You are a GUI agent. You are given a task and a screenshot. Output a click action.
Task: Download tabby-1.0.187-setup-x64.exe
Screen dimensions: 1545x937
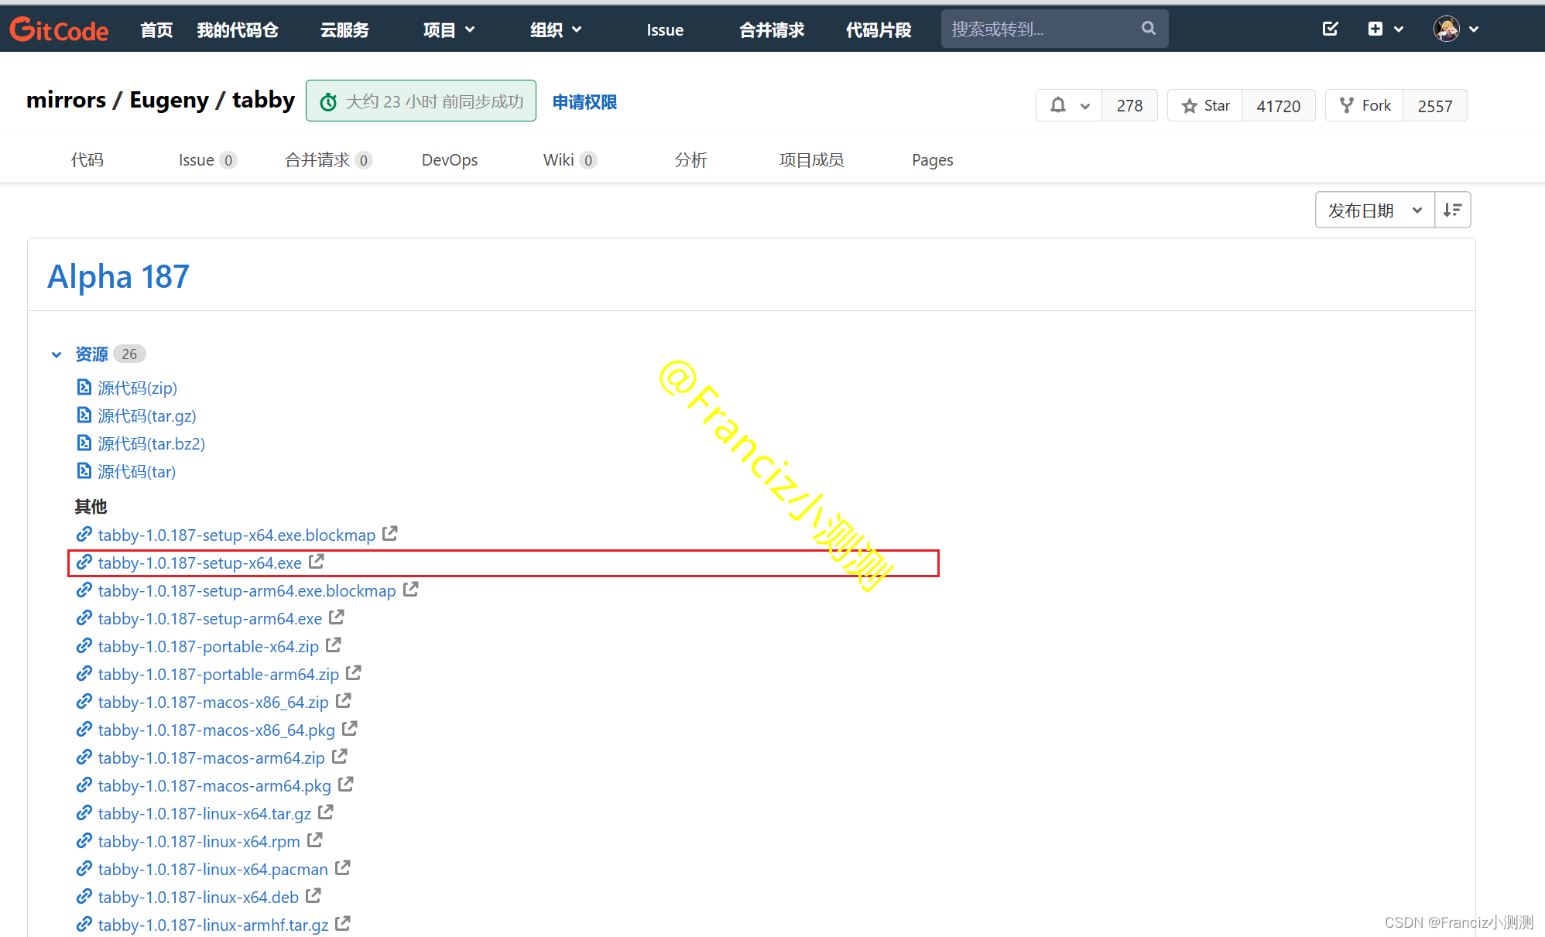[x=200, y=563]
